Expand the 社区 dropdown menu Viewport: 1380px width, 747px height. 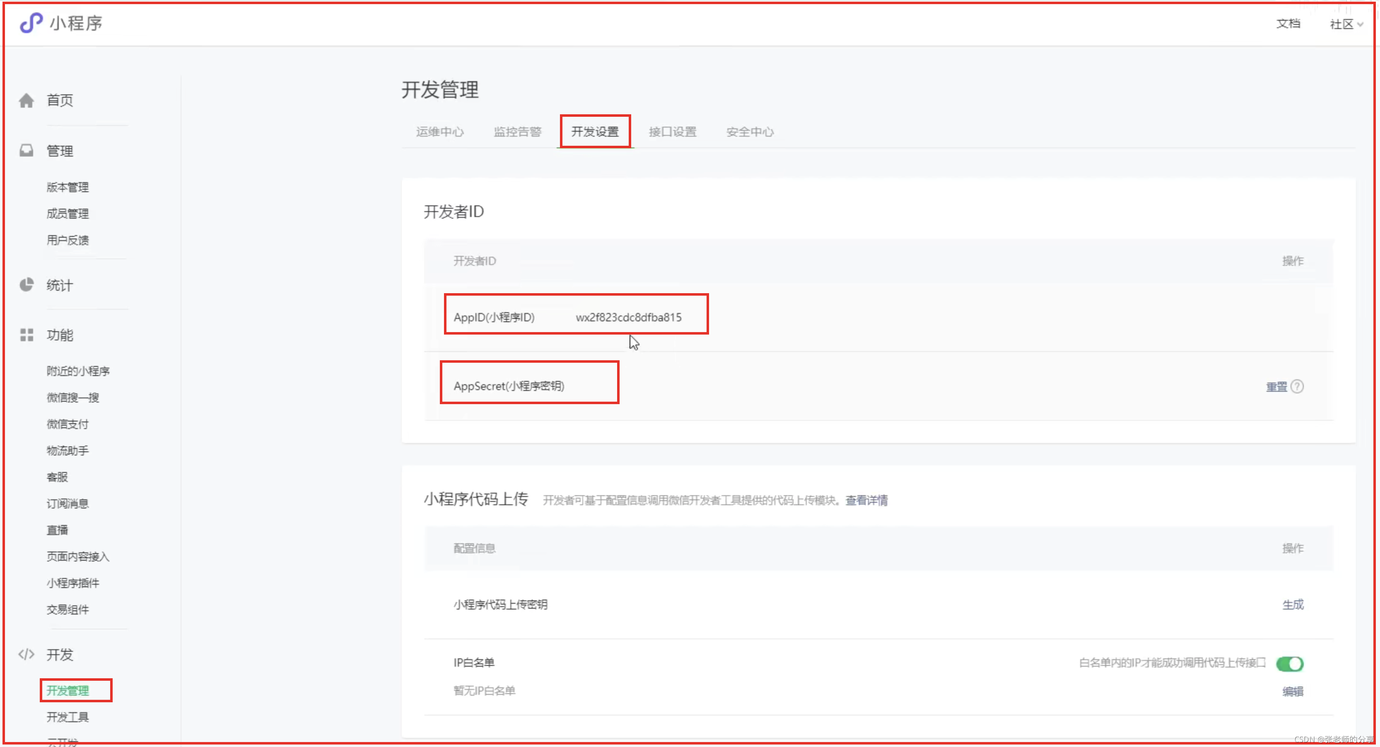pyautogui.click(x=1346, y=24)
